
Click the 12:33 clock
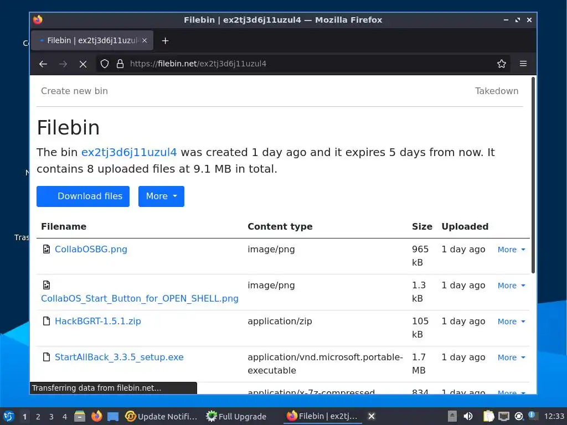point(554,416)
